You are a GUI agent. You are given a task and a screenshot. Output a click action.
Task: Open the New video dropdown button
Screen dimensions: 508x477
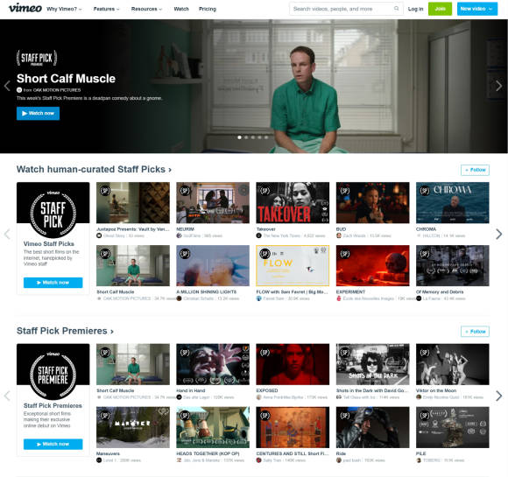[476, 9]
